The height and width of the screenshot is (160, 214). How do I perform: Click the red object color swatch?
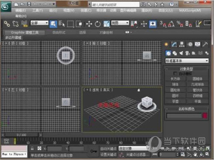coord(205,116)
